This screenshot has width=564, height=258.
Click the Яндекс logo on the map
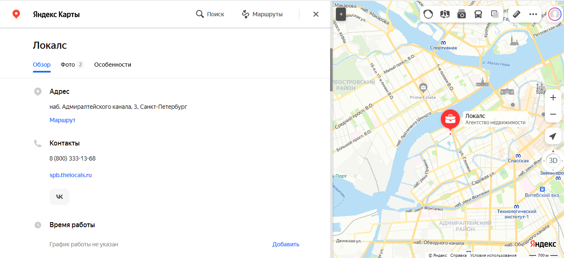click(x=543, y=244)
